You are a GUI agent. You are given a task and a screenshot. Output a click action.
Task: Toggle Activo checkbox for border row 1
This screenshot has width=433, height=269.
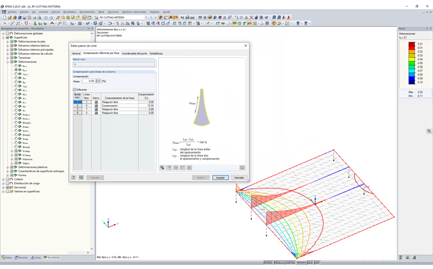click(96, 102)
